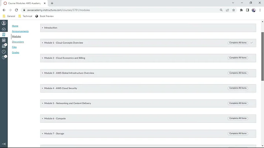Open the Dashboard icon in Canvas sidebar
This screenshot has height=148, width=264.
[x=4, y=29]
